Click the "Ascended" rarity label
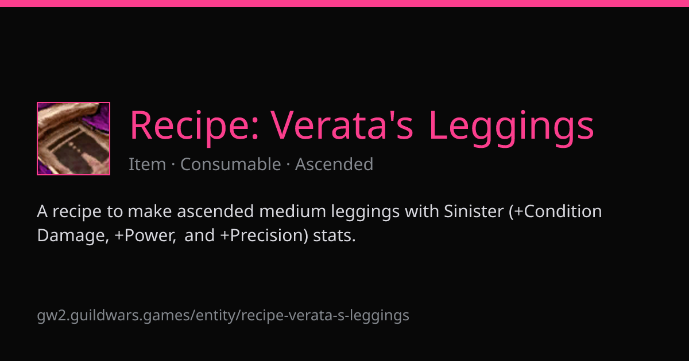This screenshot has width=689, height=361. click(334, 164)
